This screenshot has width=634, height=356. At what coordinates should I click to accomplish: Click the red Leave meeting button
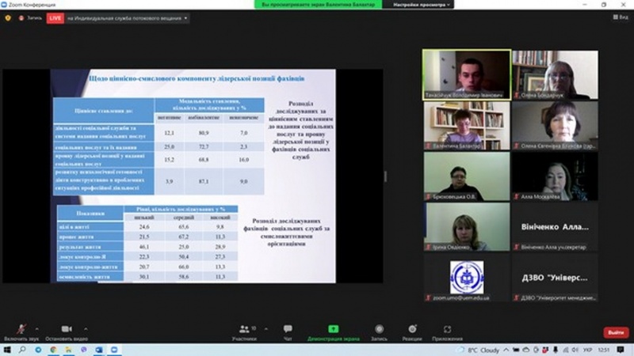[616, 332]
